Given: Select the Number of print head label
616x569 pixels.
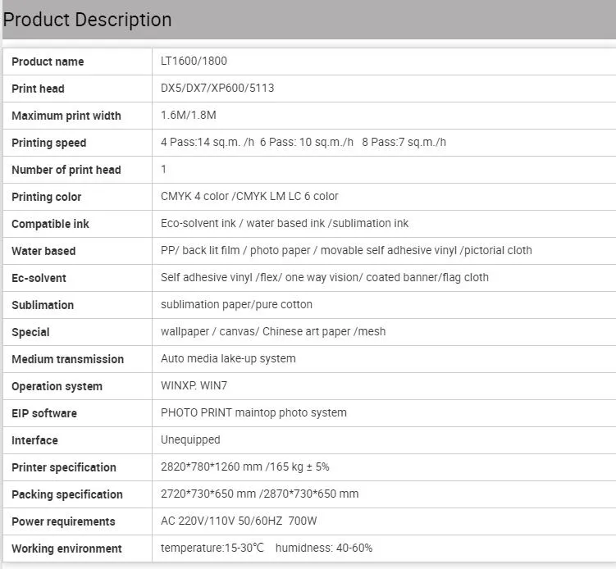Looking at the screenshot, I should tap(66, 170).
